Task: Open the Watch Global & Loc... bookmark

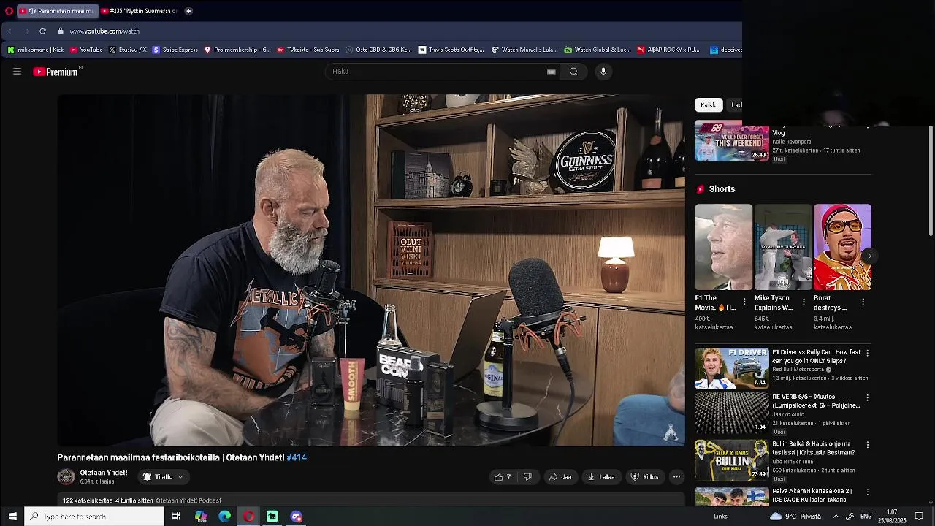Action: 597,50
